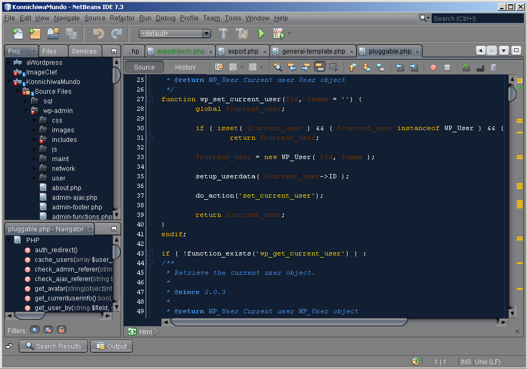Toggle Rectangular Selection mode
Viewport: 527px width, 369px height.
(x=334, y=67)
